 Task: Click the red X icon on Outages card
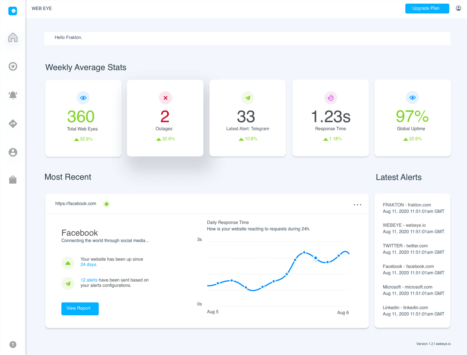coord(165,98)
